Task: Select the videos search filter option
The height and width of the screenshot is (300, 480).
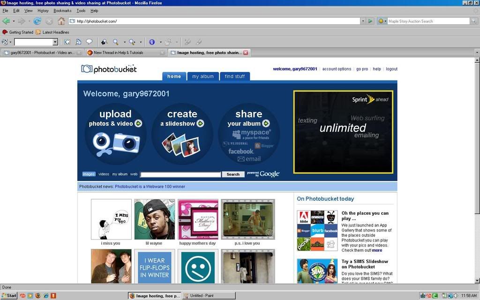Action: [x=104, y=174]
